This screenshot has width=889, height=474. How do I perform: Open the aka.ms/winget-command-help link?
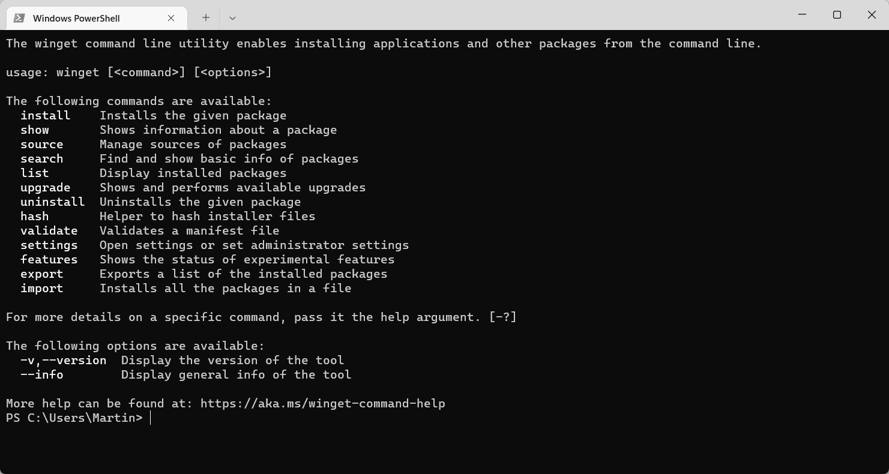click(322, 403)
